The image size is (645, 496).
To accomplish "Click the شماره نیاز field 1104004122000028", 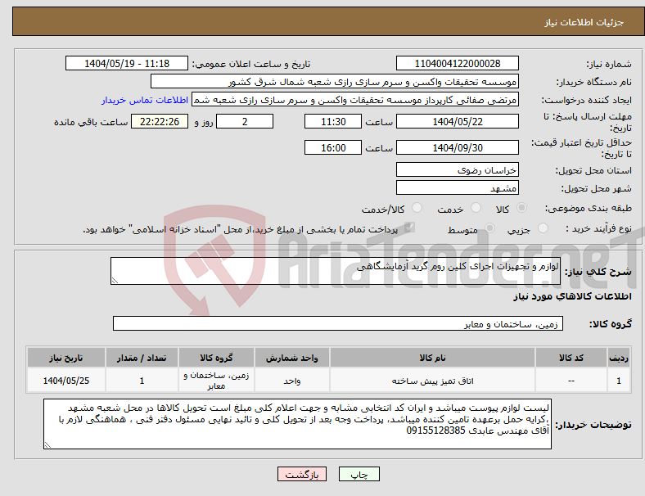I will click(x=457, y=63).
